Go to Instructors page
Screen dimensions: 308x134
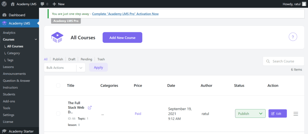click(x=10, y=88)
